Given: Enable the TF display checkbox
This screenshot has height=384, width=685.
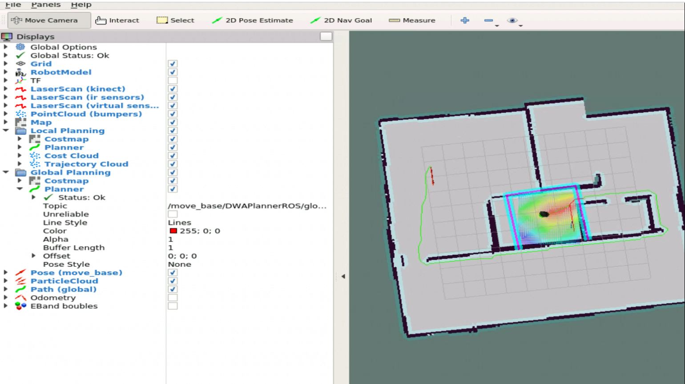Looking at the screenshot, I should [x=173, y=80].
